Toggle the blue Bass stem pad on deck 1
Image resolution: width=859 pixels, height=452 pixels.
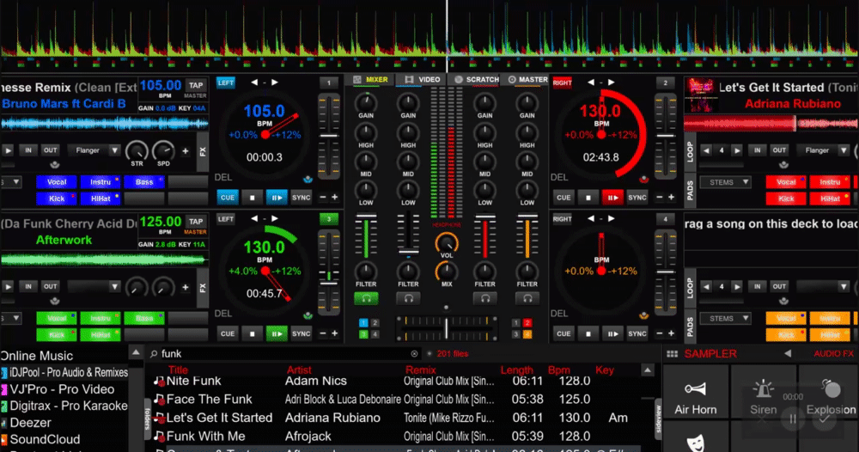click(144, 182)
